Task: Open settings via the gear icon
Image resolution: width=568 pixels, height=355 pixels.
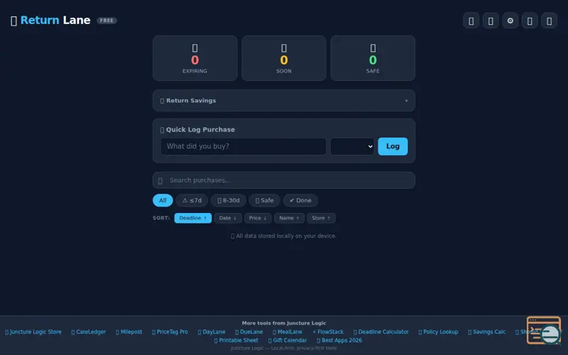Action: point(510,21)
